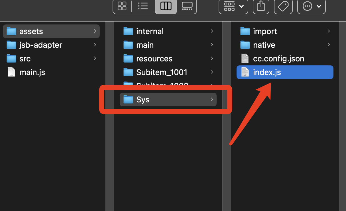The height and width of the screenshot is (211, 346).
Task: Select column view mode
Action: click(166, 6)
